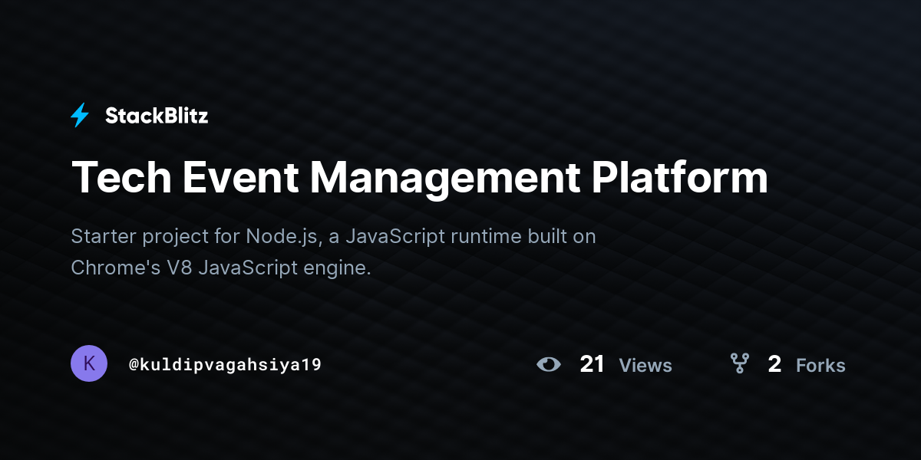The image size is (921, 460).
Task: Click the Tech Event Management Platform title
Action: 420,178
